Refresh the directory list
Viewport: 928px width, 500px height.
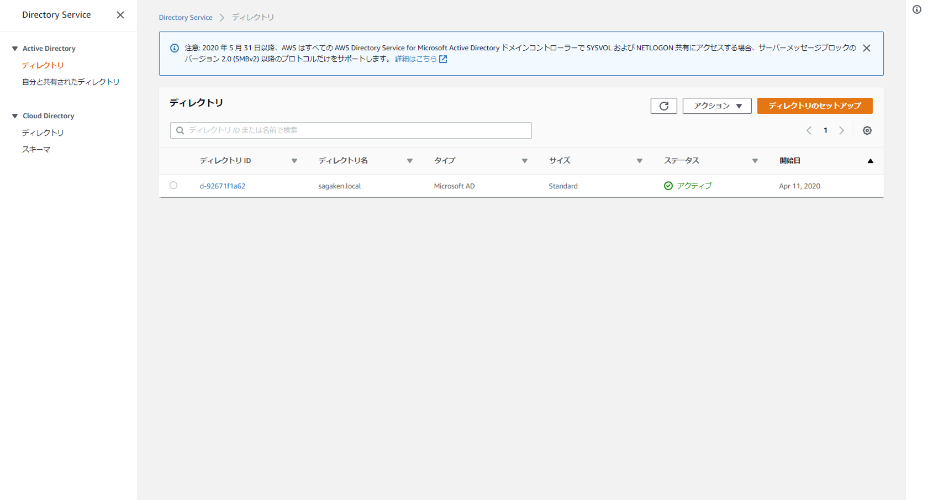(664, 106)
